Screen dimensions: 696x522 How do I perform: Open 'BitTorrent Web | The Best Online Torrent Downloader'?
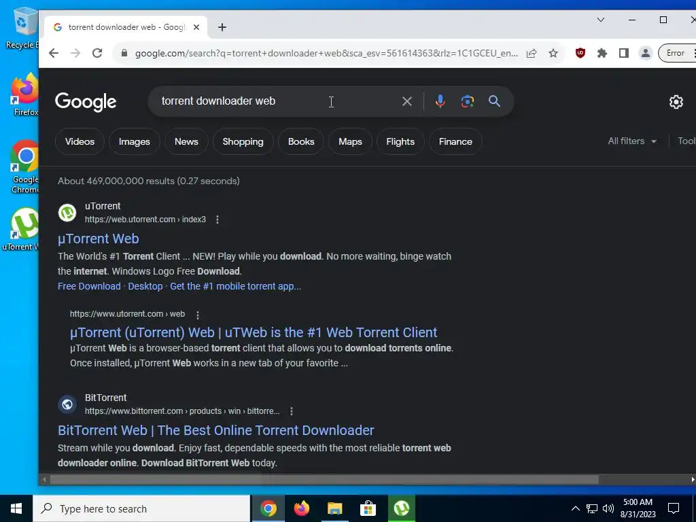215,430
